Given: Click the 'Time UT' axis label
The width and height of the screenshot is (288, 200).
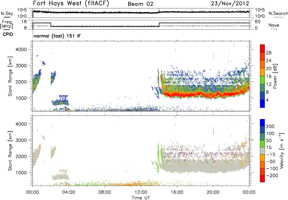Looking at the screenshot, I should [x=141, y=197].
